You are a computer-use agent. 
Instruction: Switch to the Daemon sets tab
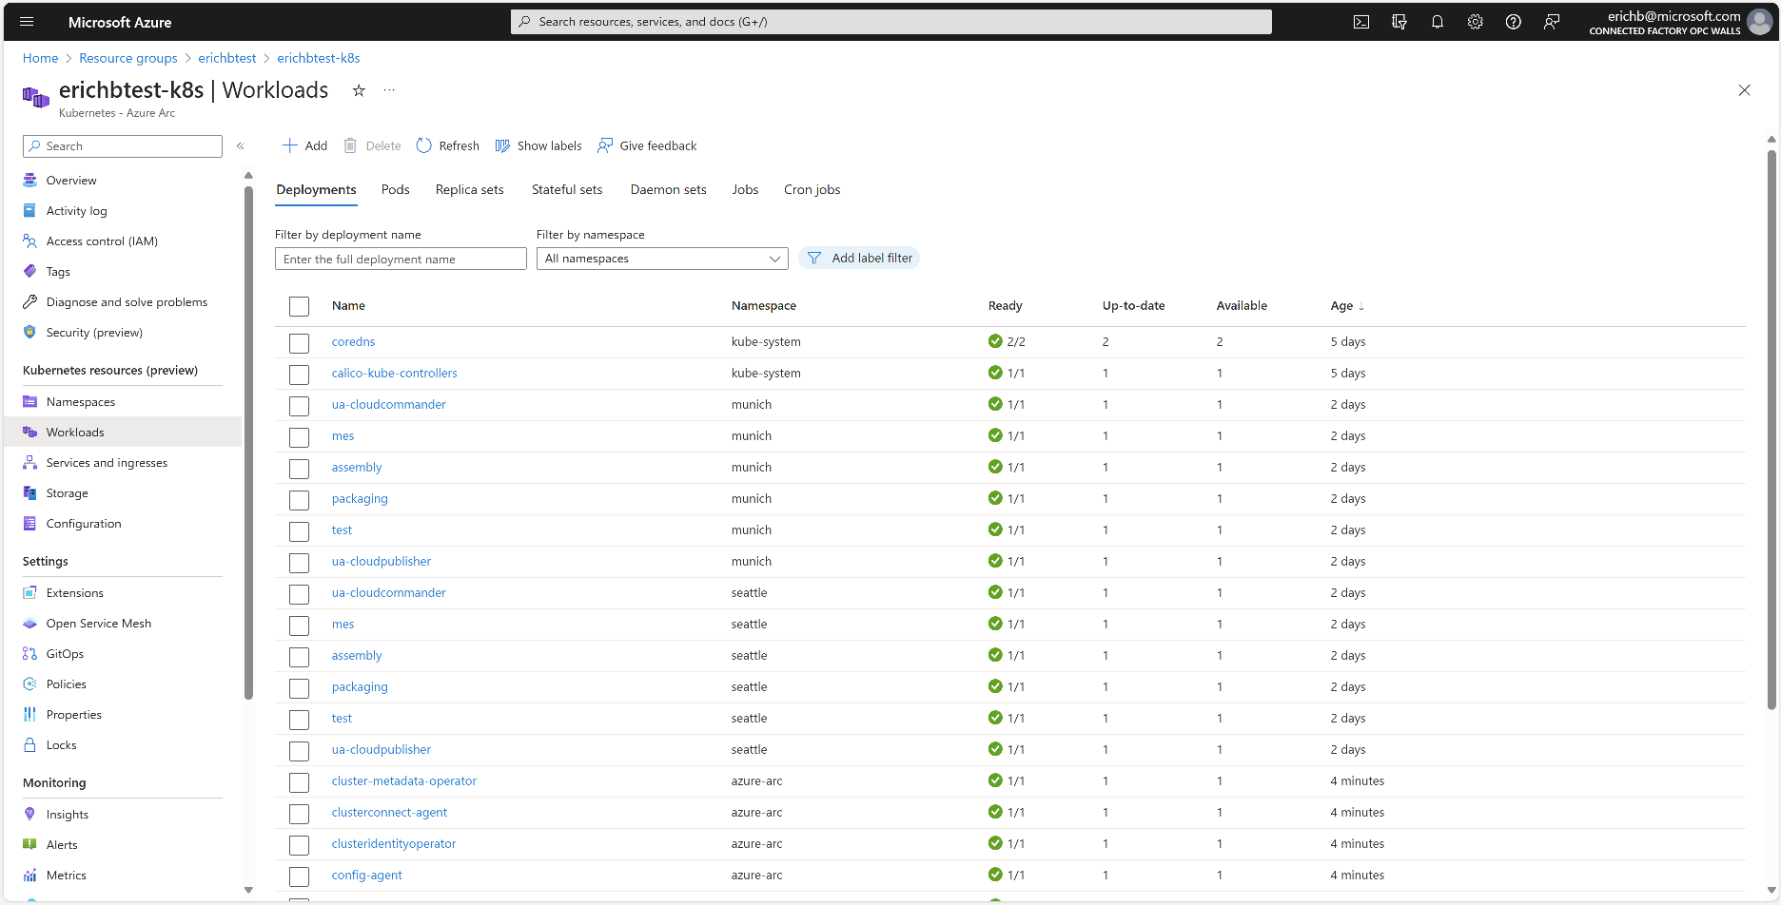click(669, 190)
